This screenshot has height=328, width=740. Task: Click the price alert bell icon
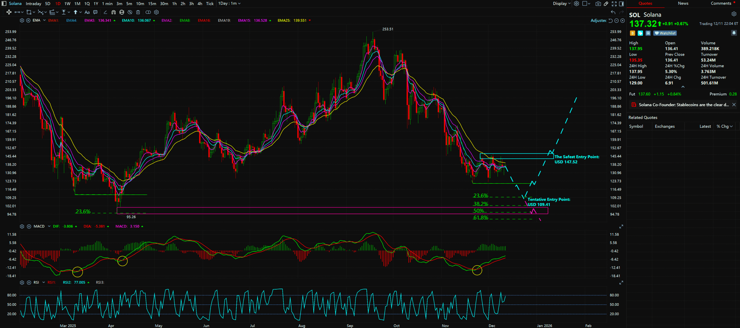[x=734, y=33]
